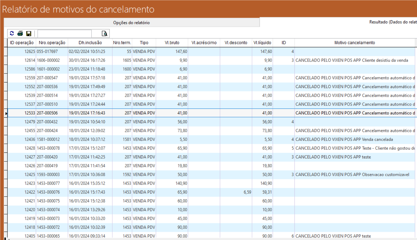Click the Motivo cancelamento column header
The image size is (417, 240).
click(354, 43)
